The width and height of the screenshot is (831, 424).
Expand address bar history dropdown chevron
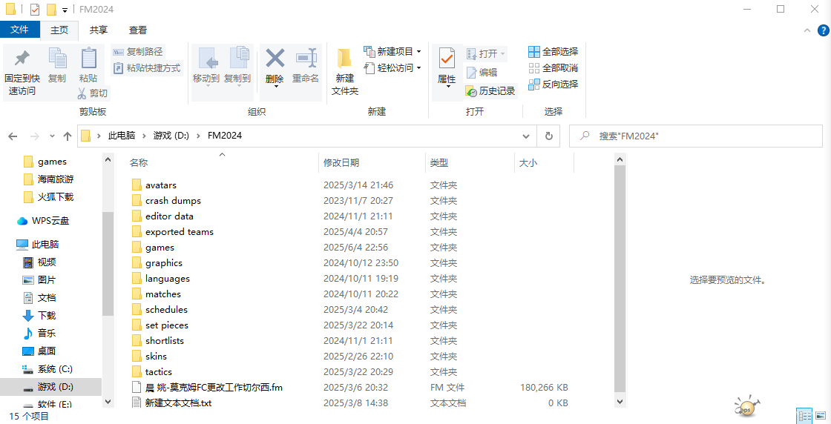click(526, 136)
